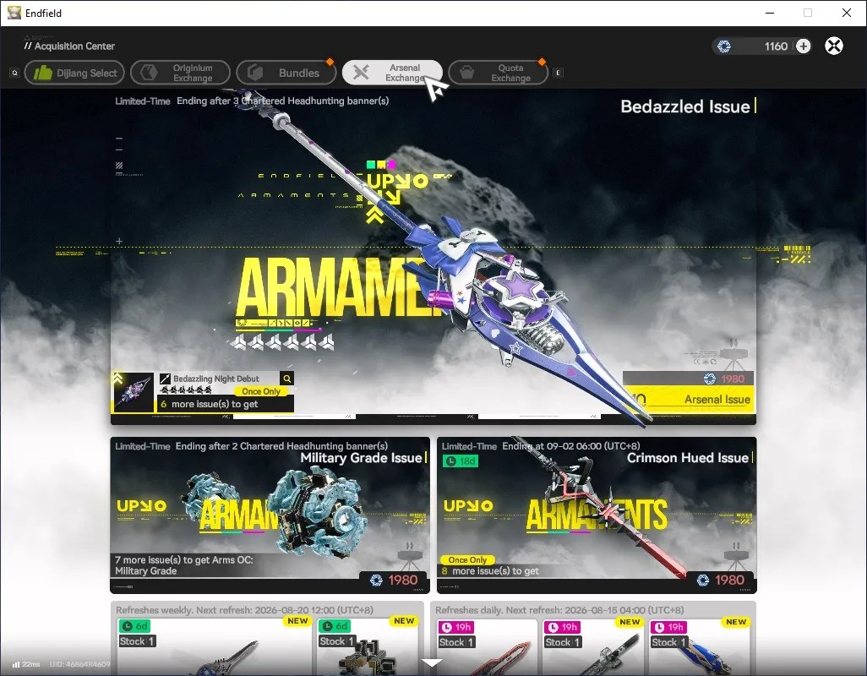Add currency with the plus button

tap(804, 46)
